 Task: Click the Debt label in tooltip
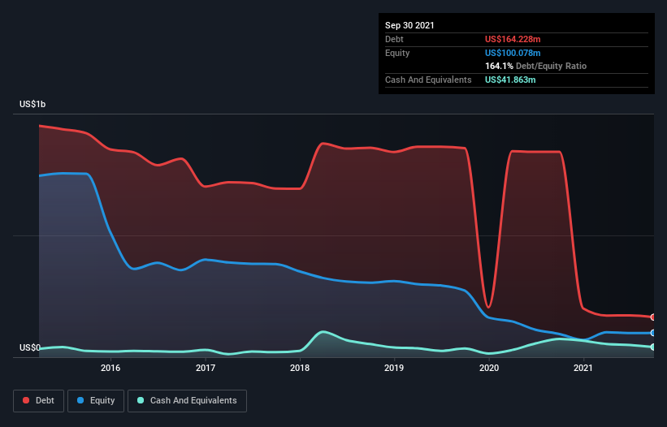coord(394,39)
